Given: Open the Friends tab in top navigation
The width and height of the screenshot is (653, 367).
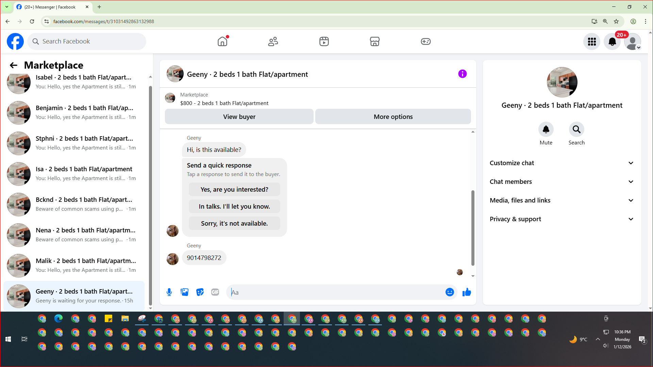Looking at the screenshot, I should tap(273, 41).
